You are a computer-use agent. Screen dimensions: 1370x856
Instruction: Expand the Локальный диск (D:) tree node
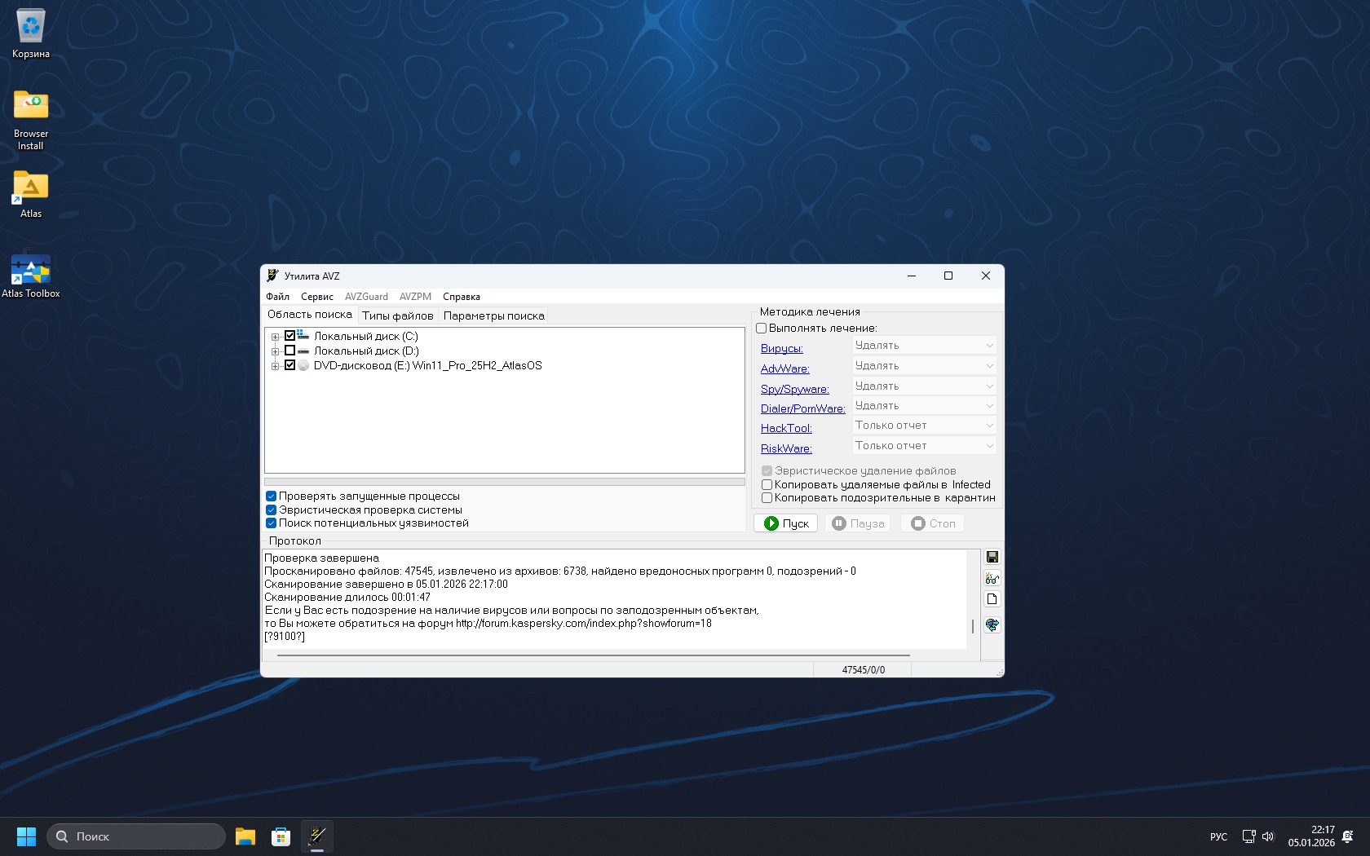pos(275,351)
